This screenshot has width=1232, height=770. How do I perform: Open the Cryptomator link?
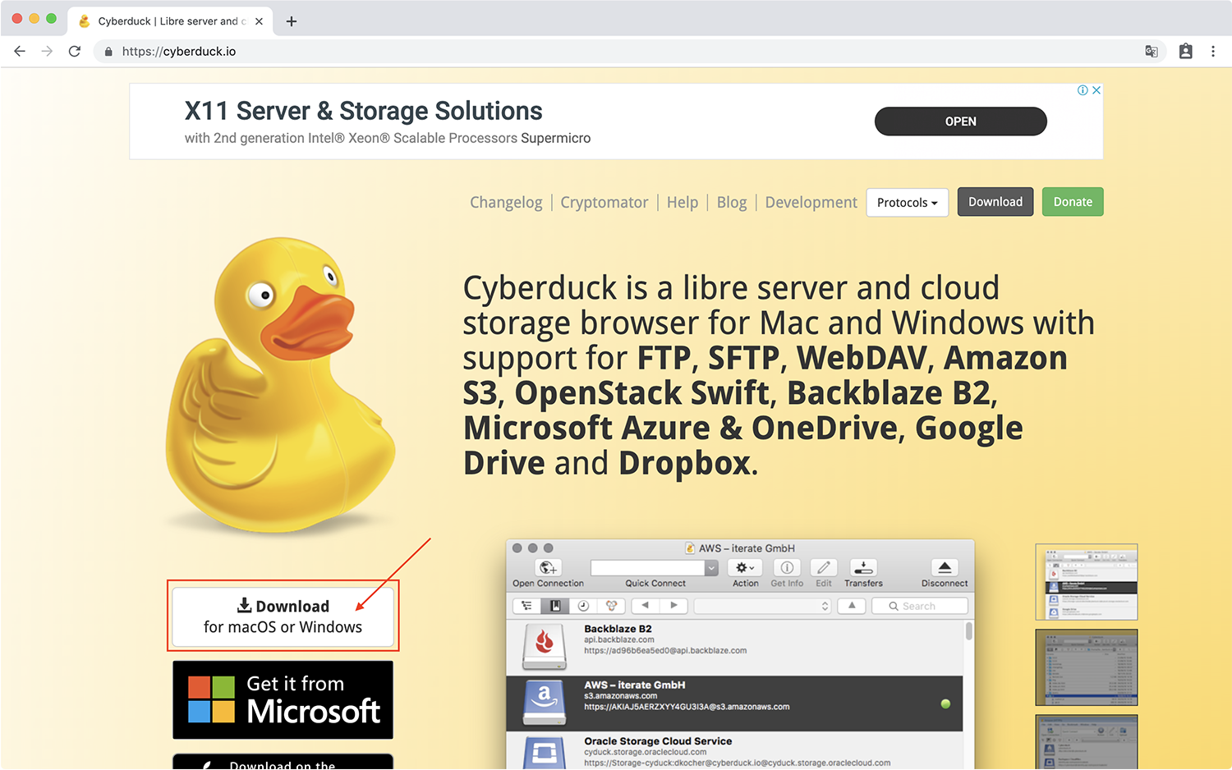[x=605, y=202]
